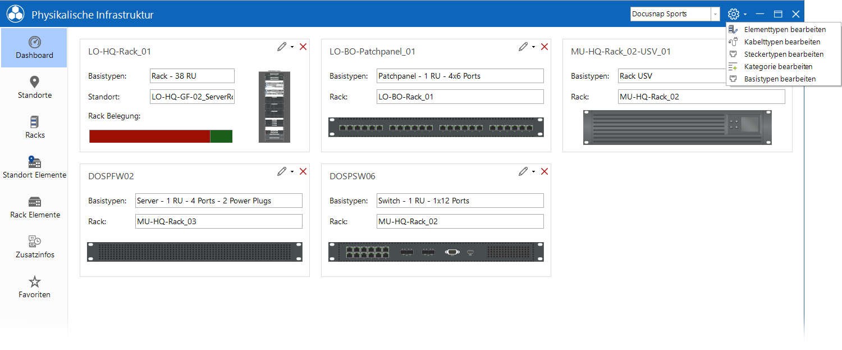This screenshot has width=842, height=350.
Task: Click the LO-BO-Rack_01 rack field
Action: coord(460,97)
